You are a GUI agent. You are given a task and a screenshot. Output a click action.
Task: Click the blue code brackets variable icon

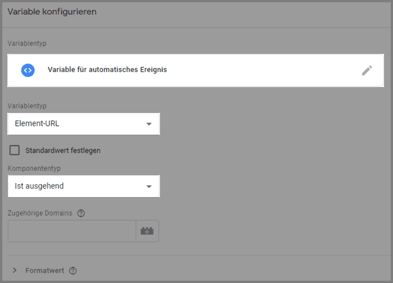[x=28, y=70]
